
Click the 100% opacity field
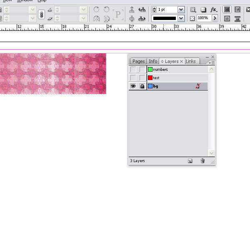pos(205,18)
